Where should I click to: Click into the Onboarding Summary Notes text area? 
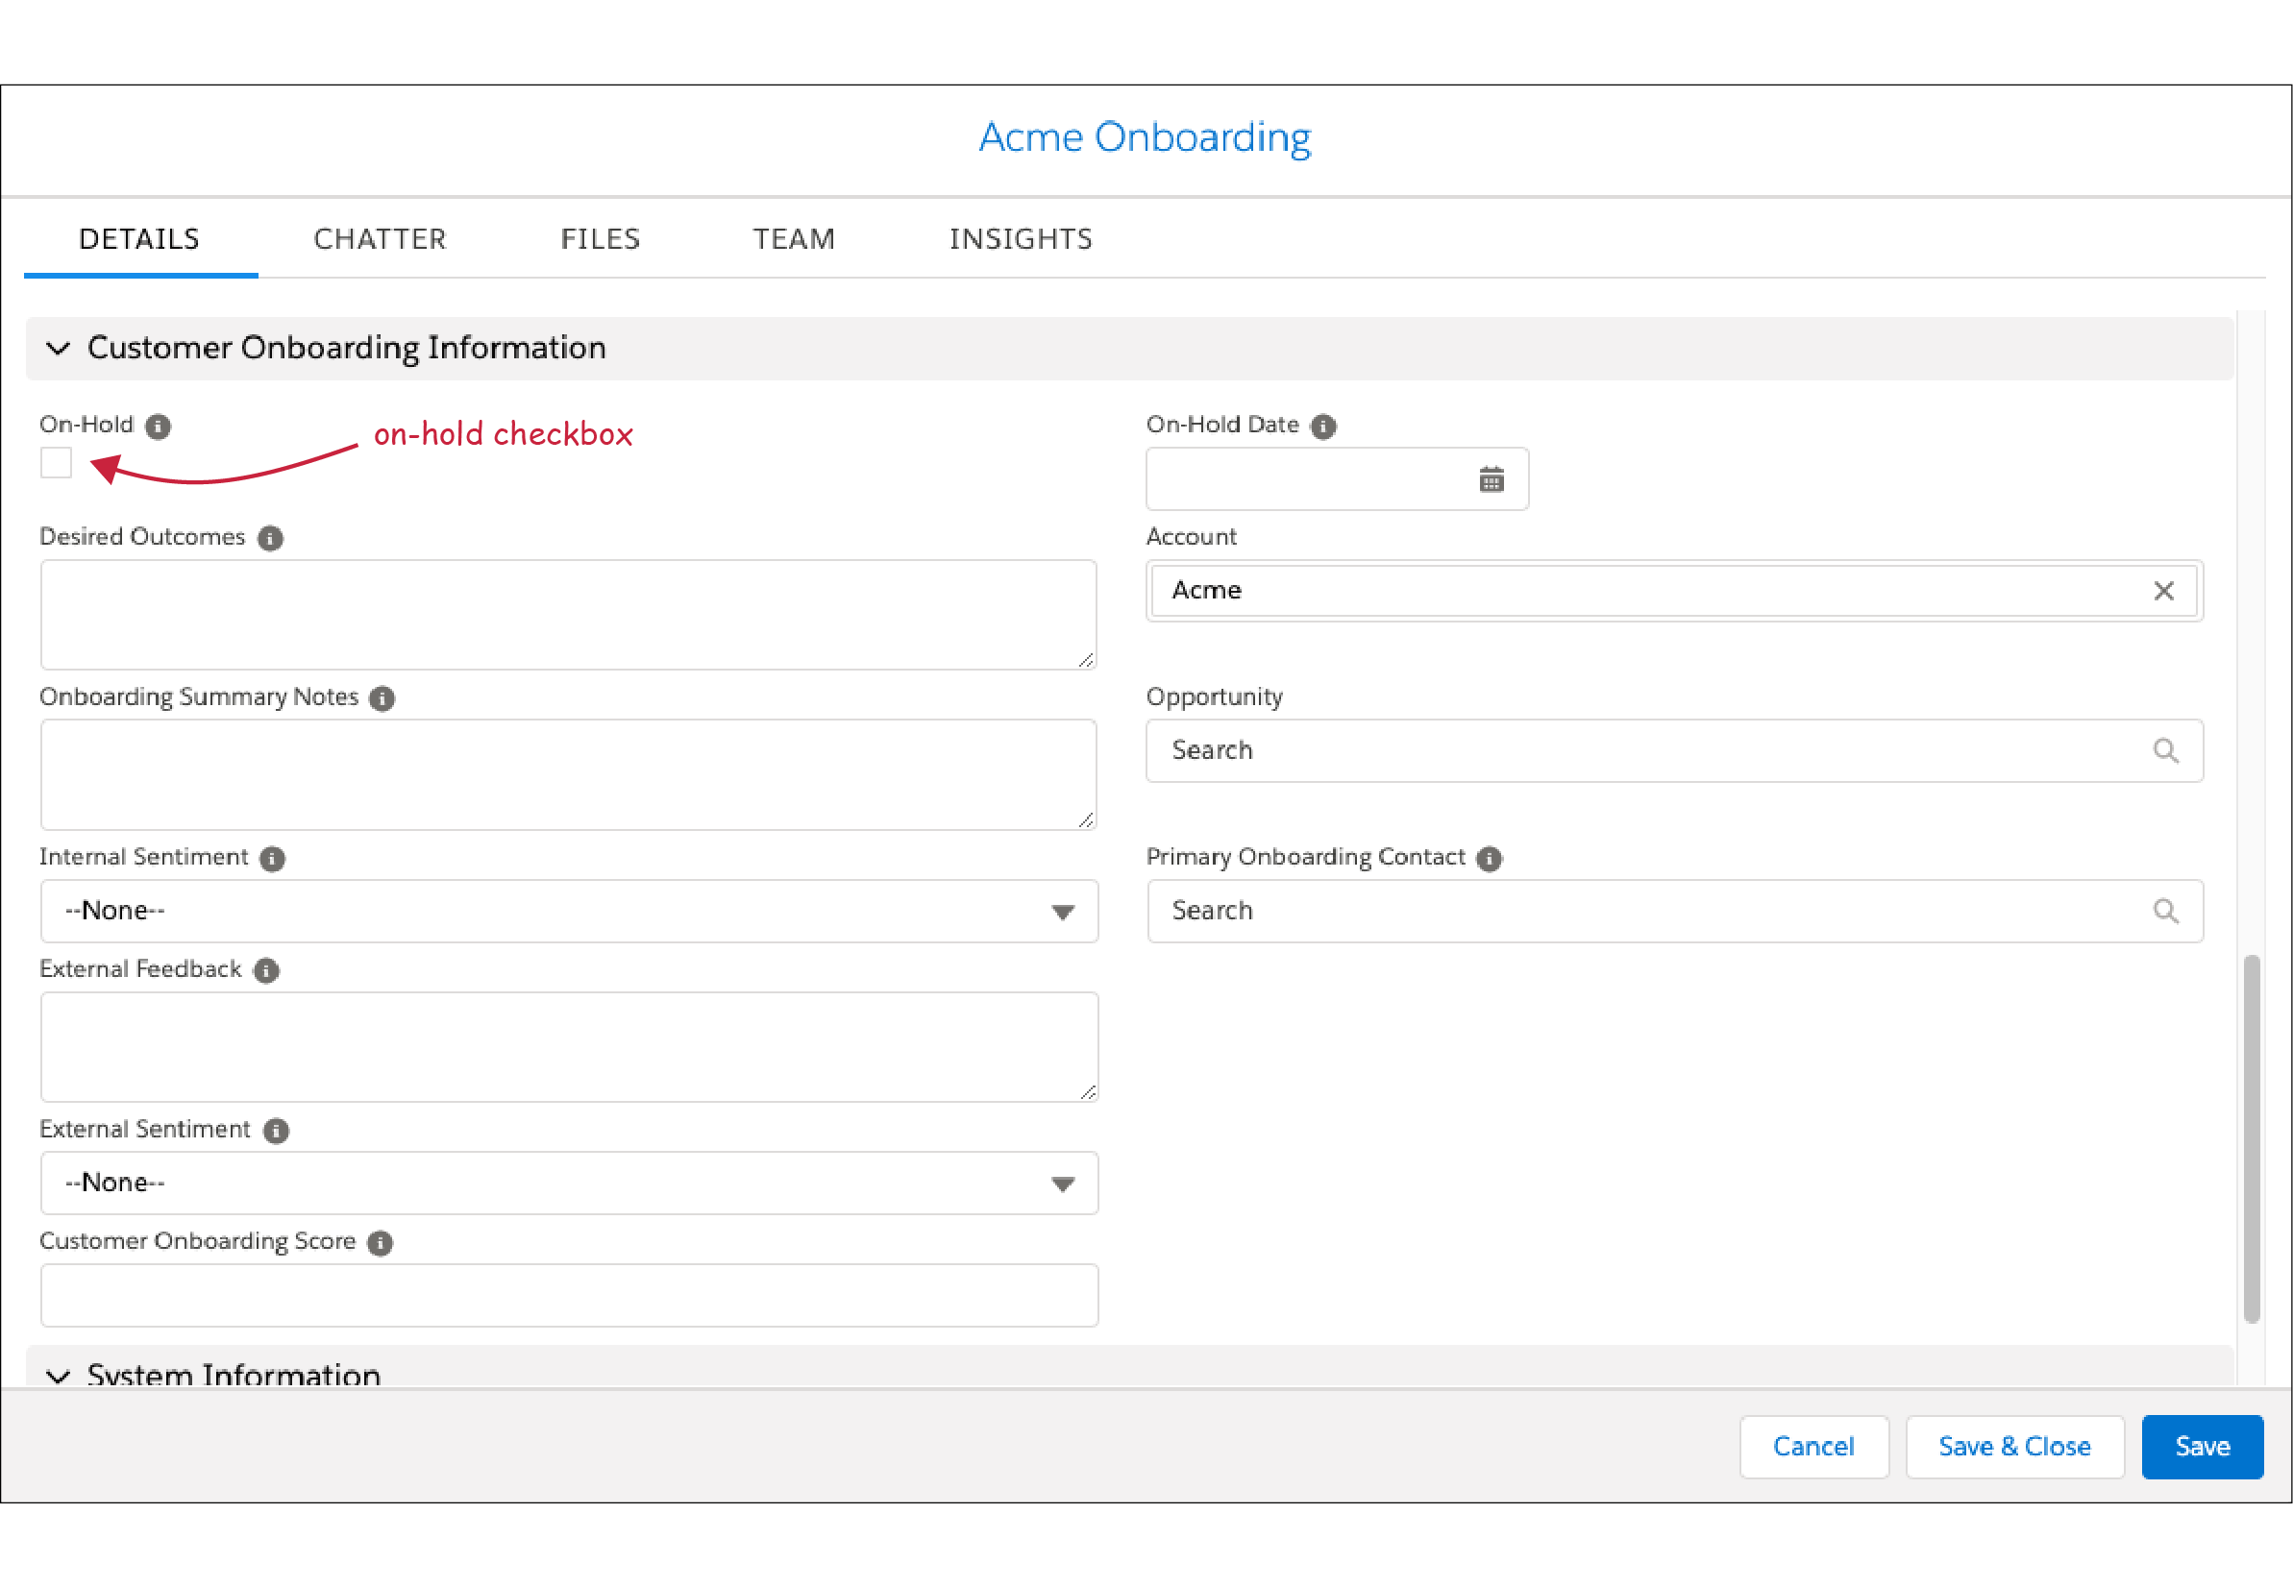pos(569,775)
